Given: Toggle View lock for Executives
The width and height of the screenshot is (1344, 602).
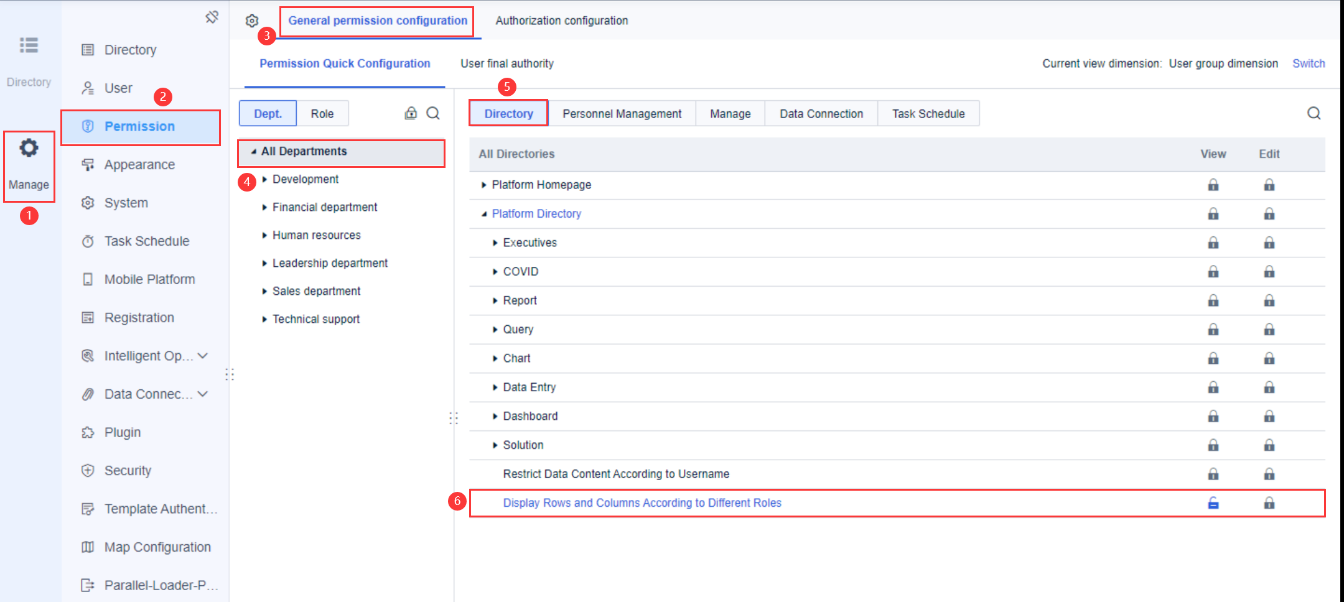Looking at the screenshot, I should [x=1213, y=243].
